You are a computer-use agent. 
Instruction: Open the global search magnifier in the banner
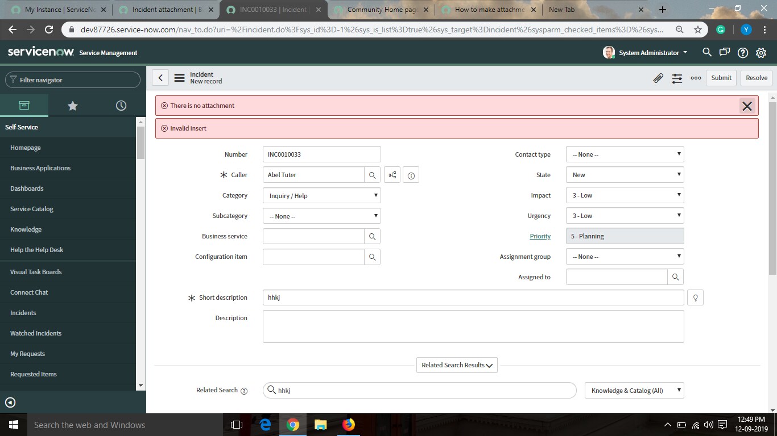(x=707, y=52)
